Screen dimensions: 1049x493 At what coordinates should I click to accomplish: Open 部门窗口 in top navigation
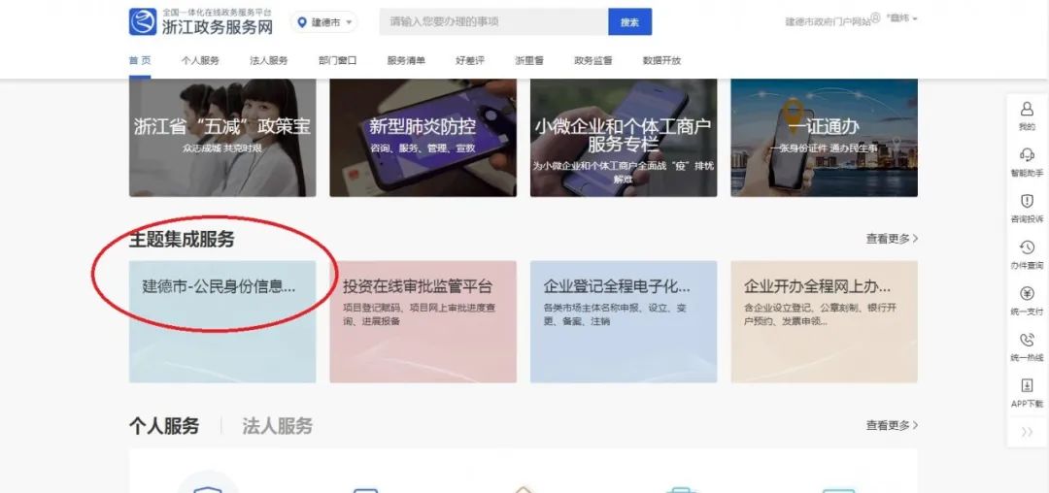pos(337,60)
